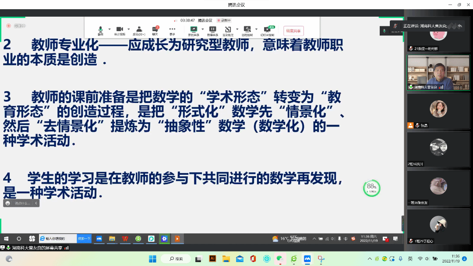Toggle the stop video camera button

pos(119,30)
